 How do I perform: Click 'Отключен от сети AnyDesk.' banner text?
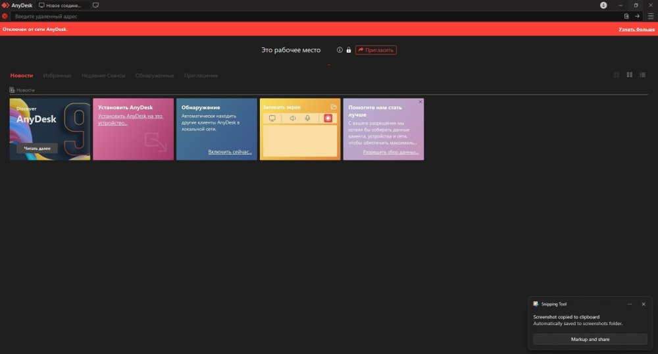35,30
